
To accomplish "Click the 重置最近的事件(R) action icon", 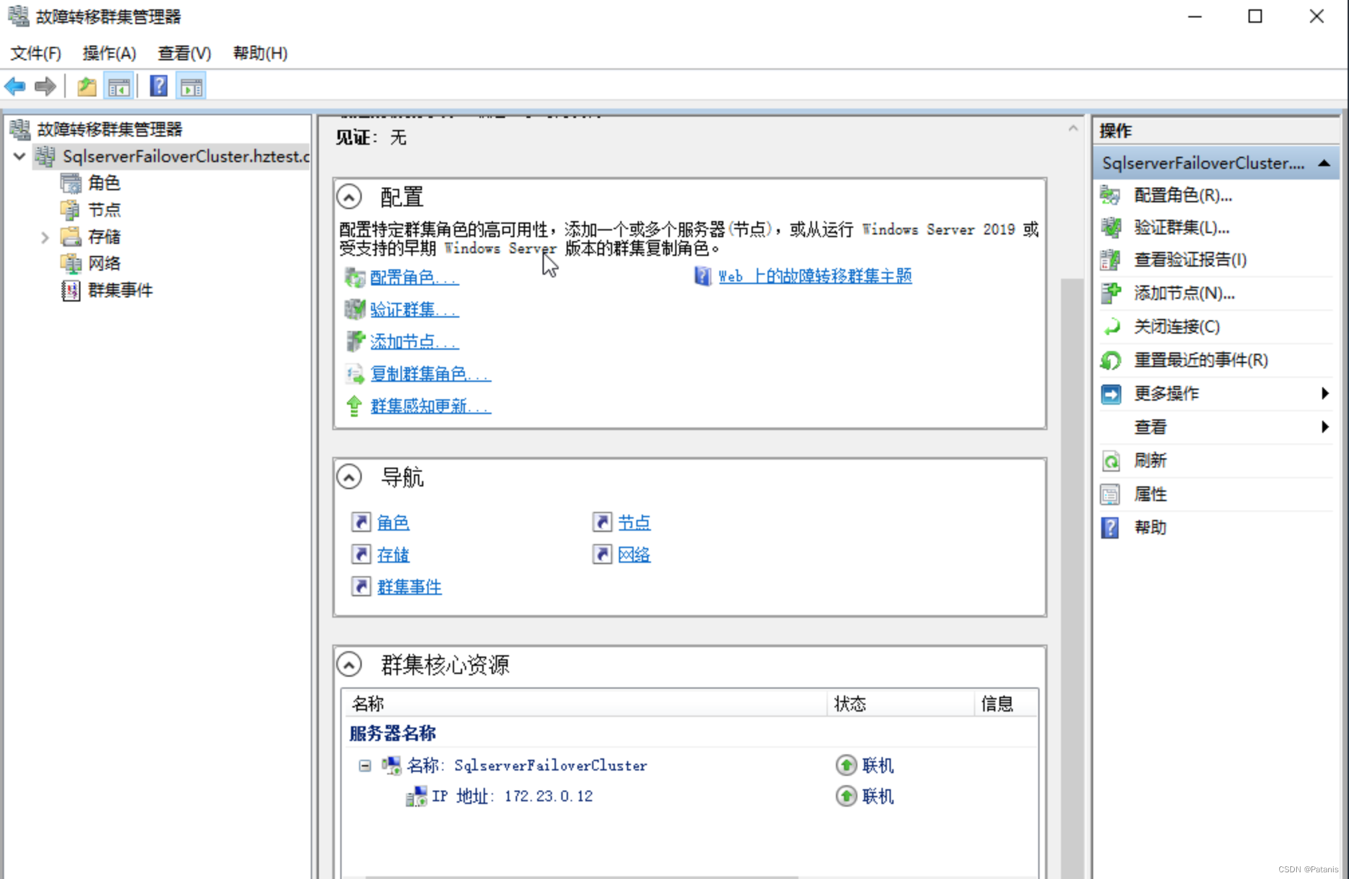I will pyautogui.click(x=1111, y=360).
